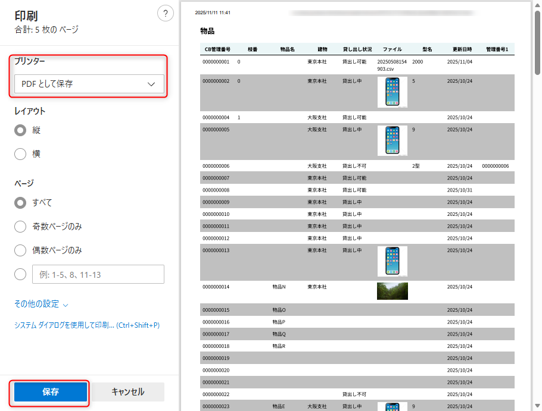Click the 保存 button
The width and height of the screenshot is (542, 411).
(51, 392)
